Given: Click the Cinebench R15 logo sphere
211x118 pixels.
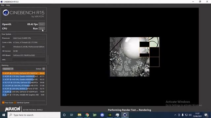Looking at the screenshot, I should click(6, 13).
